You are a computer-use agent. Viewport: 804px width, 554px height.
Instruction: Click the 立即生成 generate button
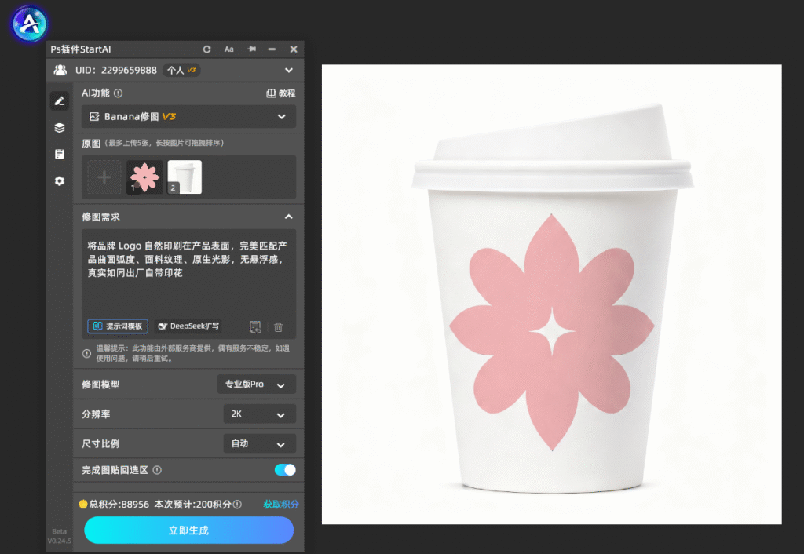click(188, 530)
